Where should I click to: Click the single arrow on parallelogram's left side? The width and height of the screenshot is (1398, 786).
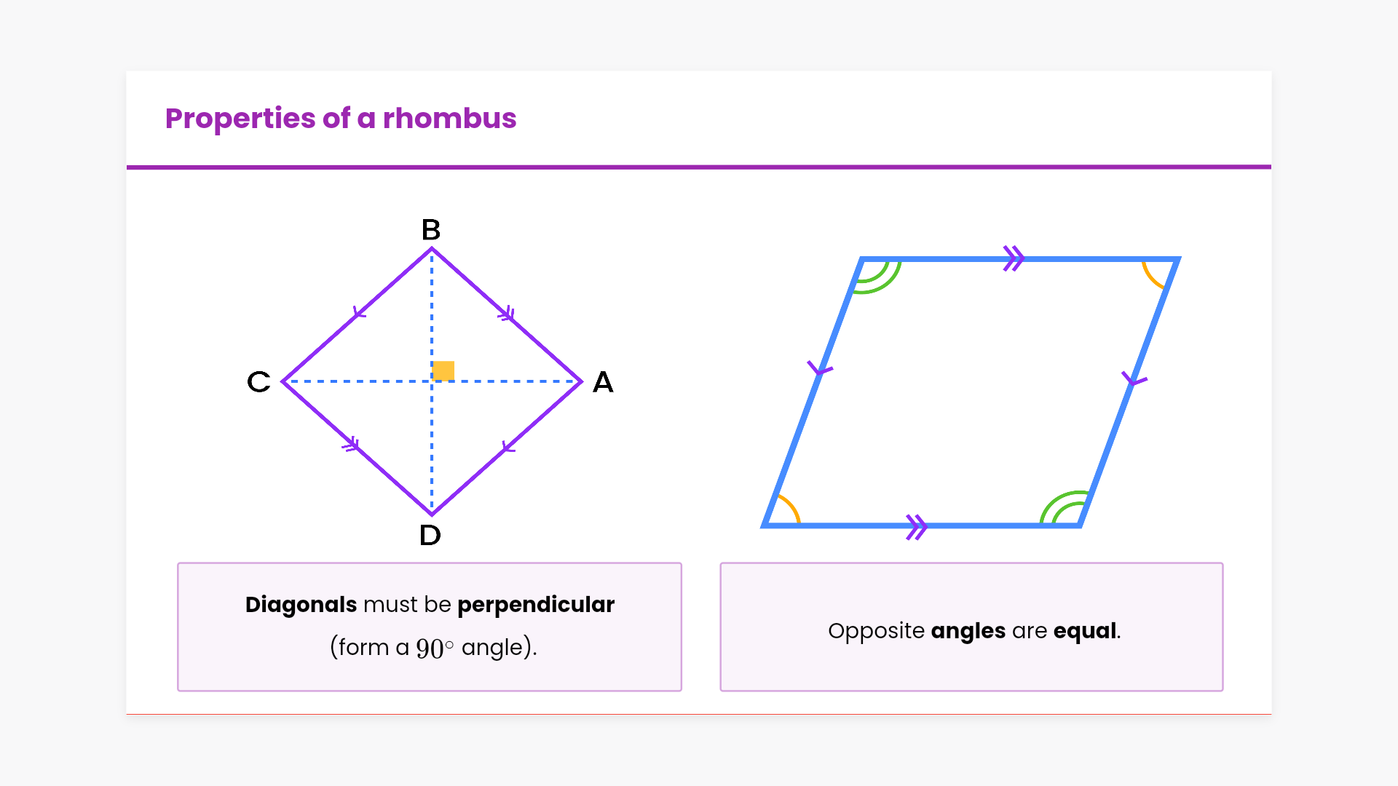pyautogui.click(x=819, y=369)
